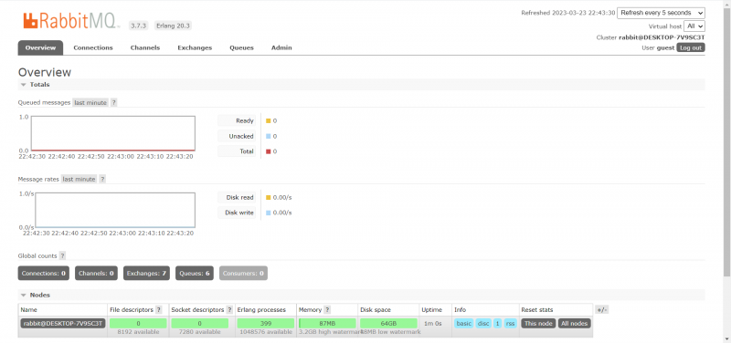This screenshot has width=731, height=343.
Task: Click the 1048576 available text
Action: 266,332
